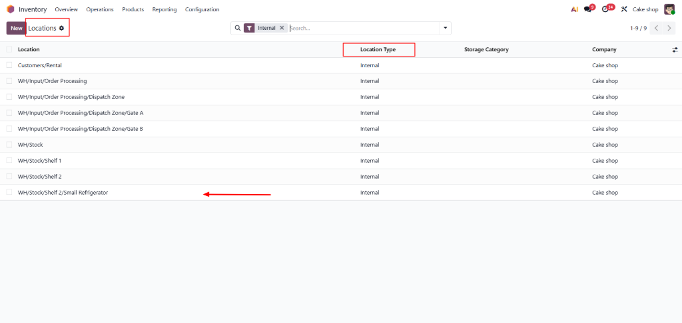Open the Configuration menu
This screenshot has width=682, height=323.
click(x=202, y=9)
